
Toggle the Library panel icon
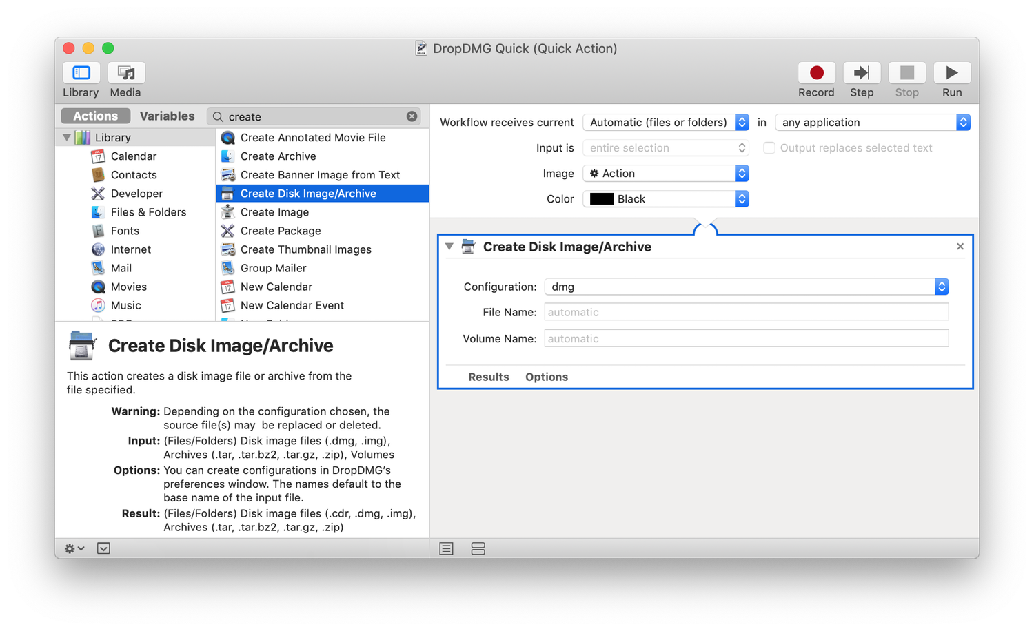(x=81, y=73)
